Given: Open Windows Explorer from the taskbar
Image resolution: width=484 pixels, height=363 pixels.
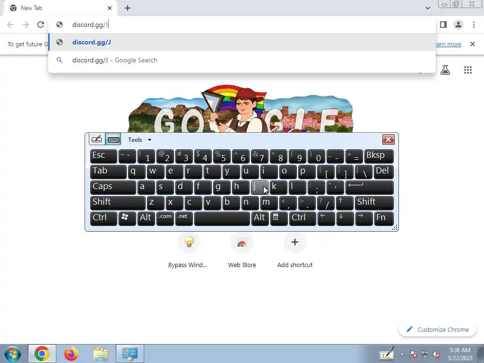Looking at the screenshot, I should [101, 354].
